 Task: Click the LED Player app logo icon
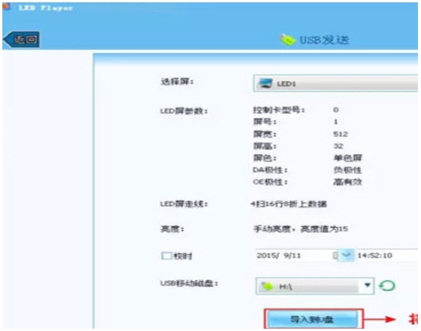pos(6,7)
